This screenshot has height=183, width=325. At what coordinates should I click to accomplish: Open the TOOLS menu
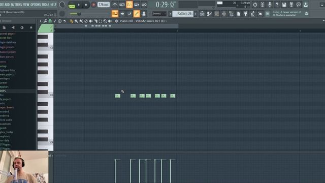(45, 5)
